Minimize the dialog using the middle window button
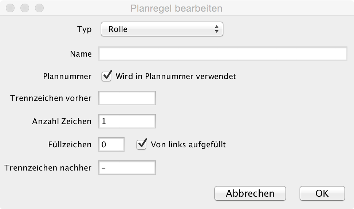The height and width of the screenshot is (209, 354). (x=25, y=8)
